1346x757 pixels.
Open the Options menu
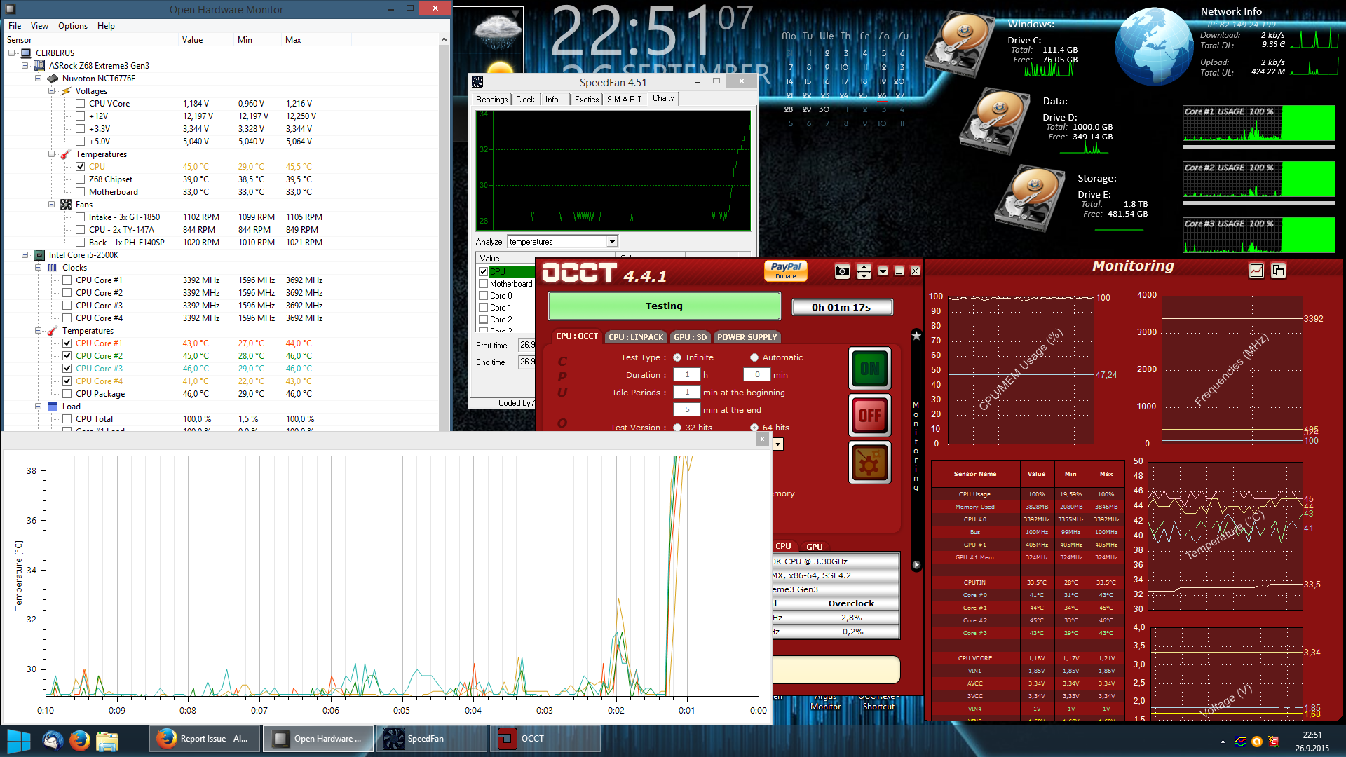[x=73, y=26]
